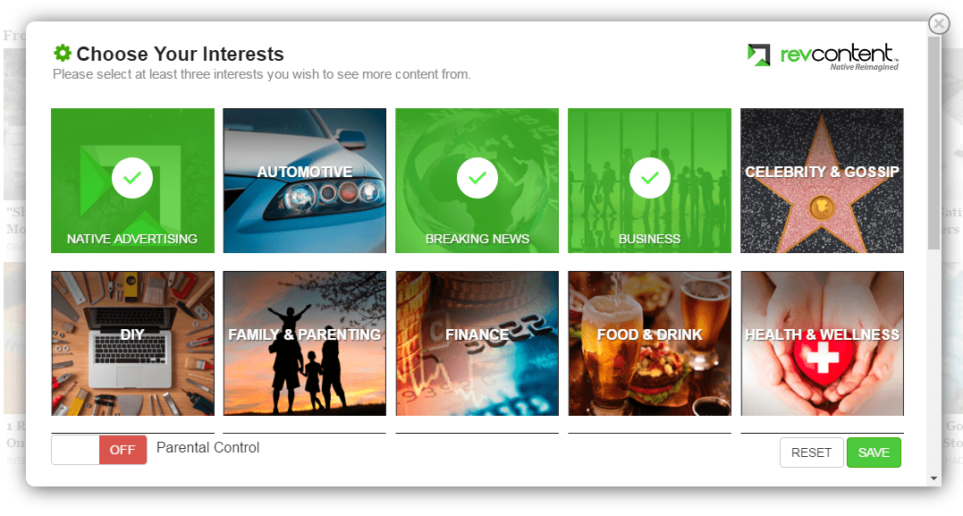963x516 pixels.
Task: Click the vertical scrollbar thumb
Action: 934,142
